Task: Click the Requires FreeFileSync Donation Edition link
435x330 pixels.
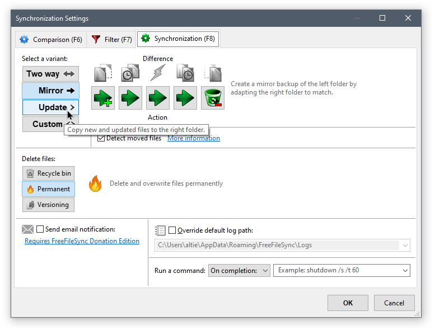Action: point(82,241)
